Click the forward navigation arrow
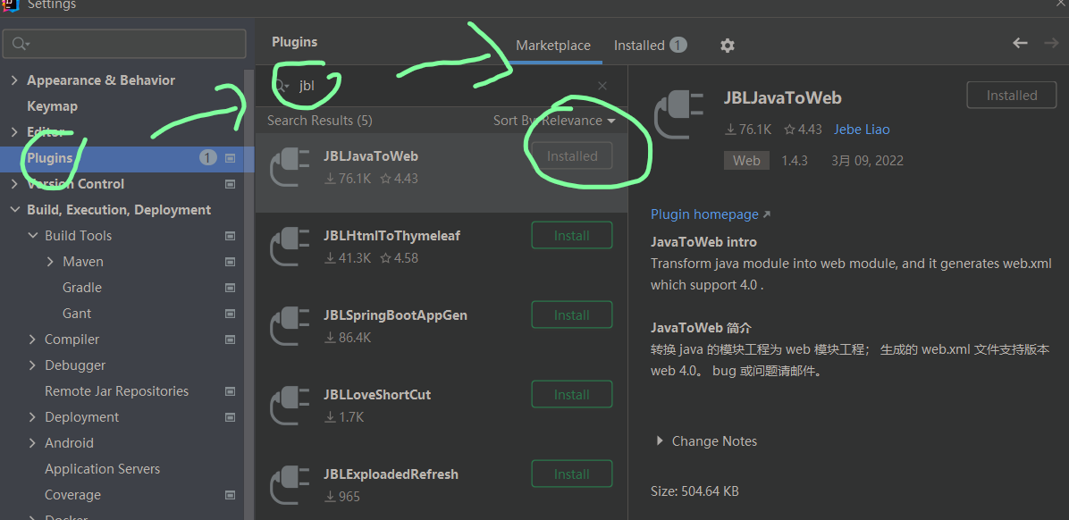The image size is (1069, 520). [x=1052, y=43]
